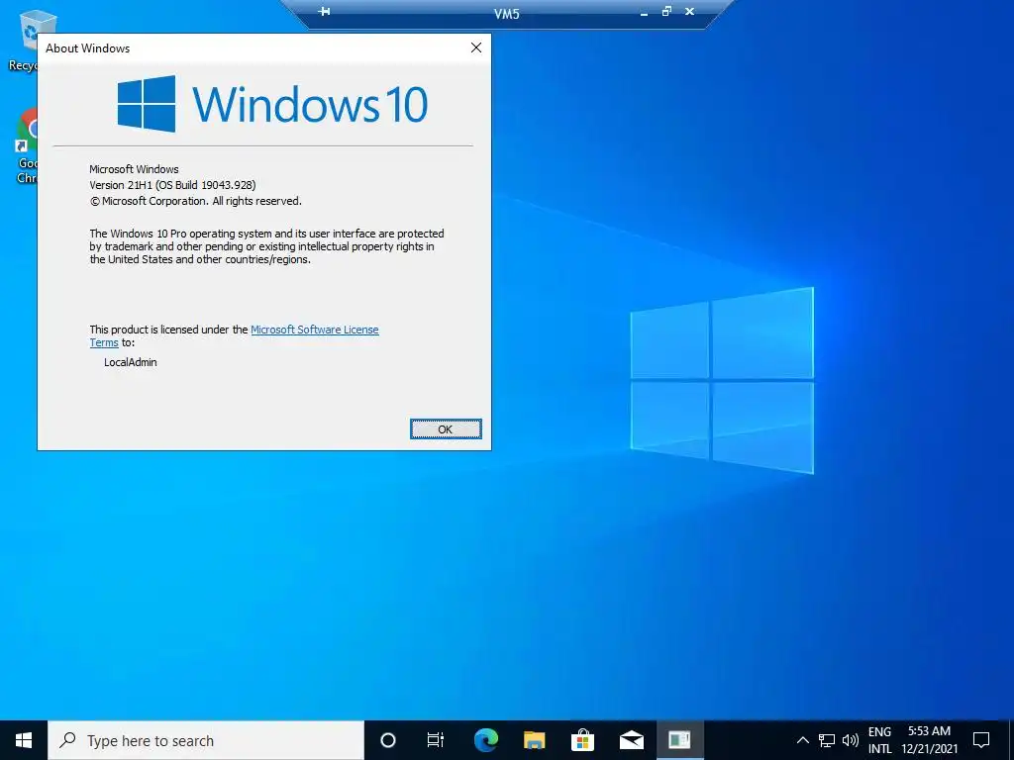Switch the ENG INTL input language
Image resolution: width=1014 pixels, height=760 pixels.
879,740
